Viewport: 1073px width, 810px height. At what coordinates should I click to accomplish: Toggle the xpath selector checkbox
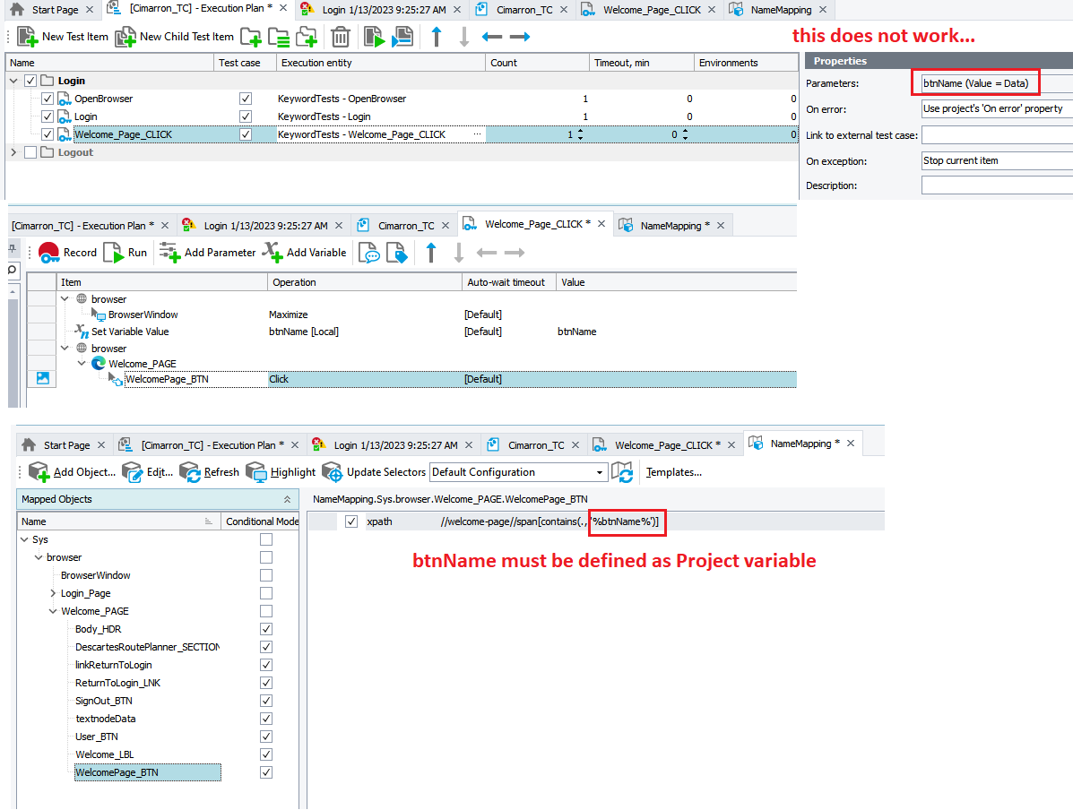click(351, 521)
